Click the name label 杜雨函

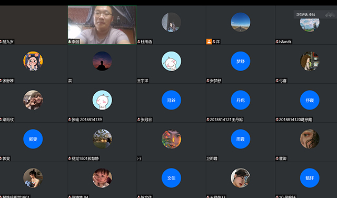[x=146, y=42]
